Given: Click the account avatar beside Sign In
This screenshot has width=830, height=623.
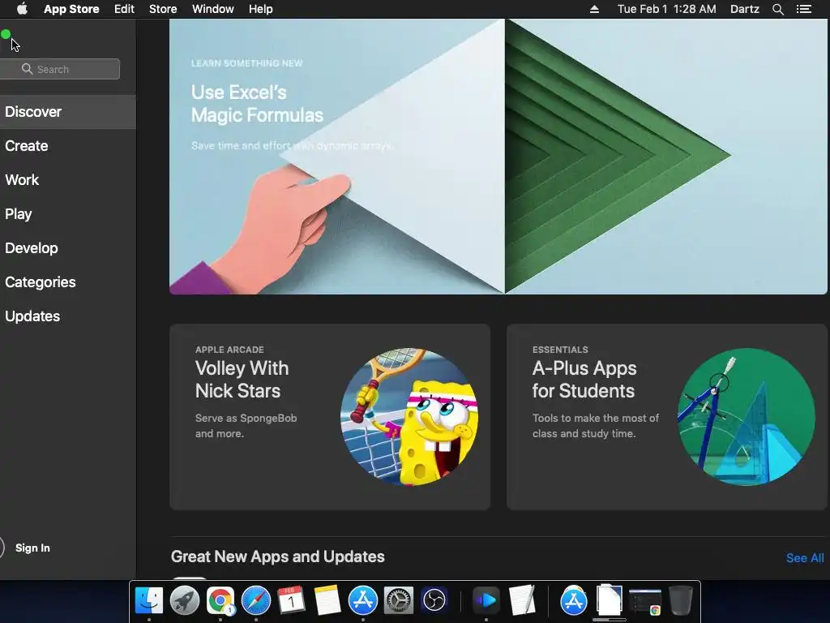Looking at the screenshot, I should click(2, 548).
